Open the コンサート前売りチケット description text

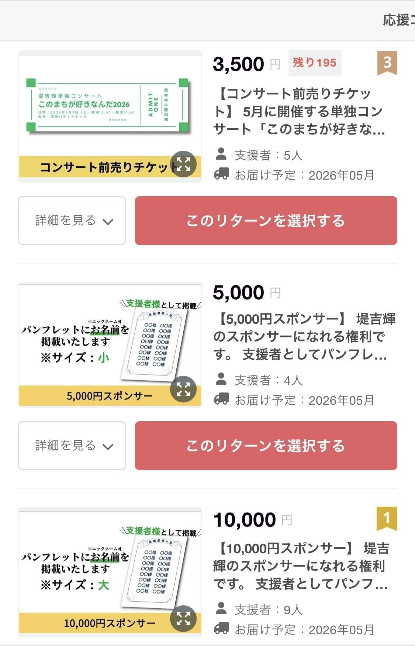click(x=299, y=112)
